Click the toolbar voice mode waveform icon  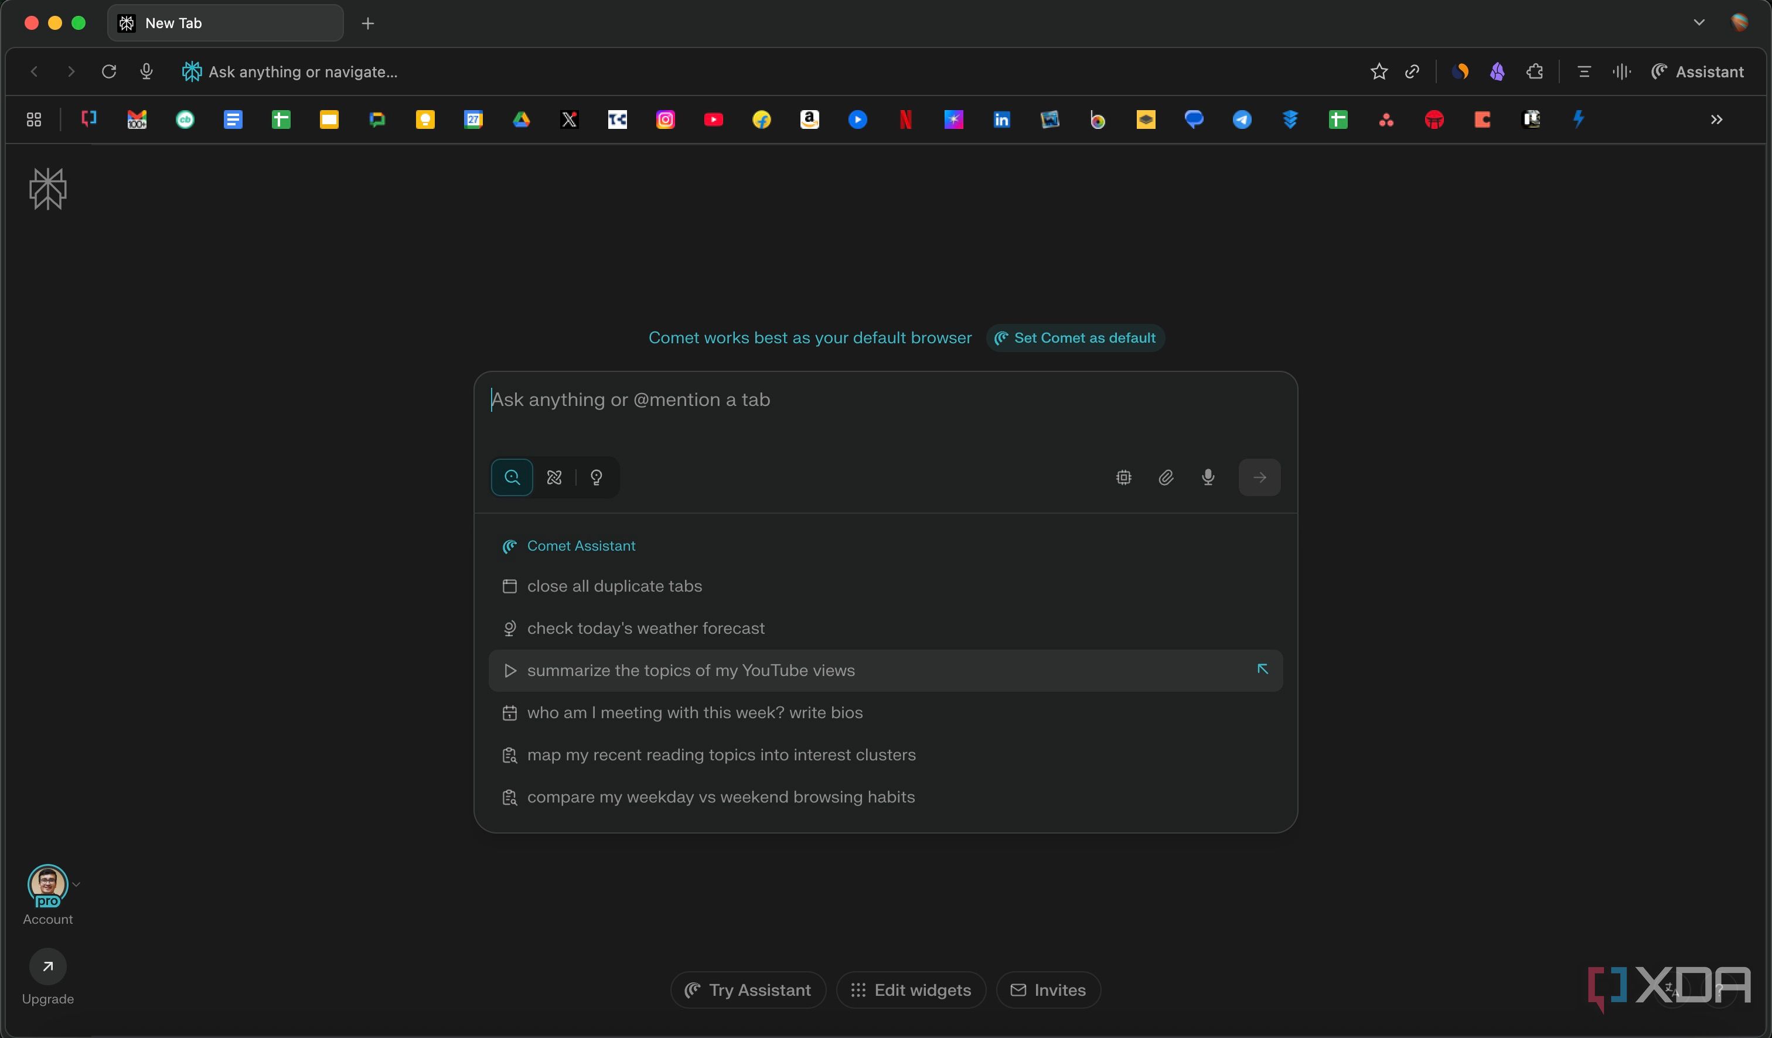click(1621, 71)
